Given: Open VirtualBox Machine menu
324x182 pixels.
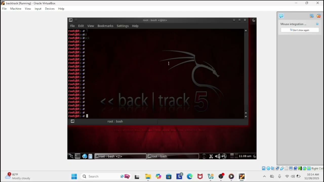Looking at the screenshot, I should [16, 9].
